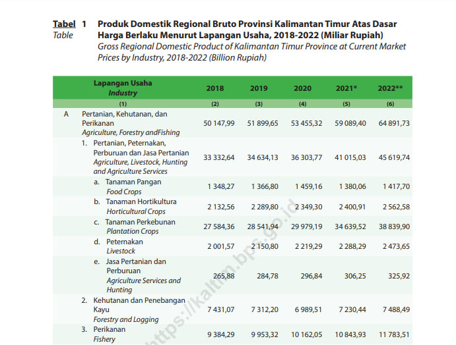Select the value 64 891,73

394,123
